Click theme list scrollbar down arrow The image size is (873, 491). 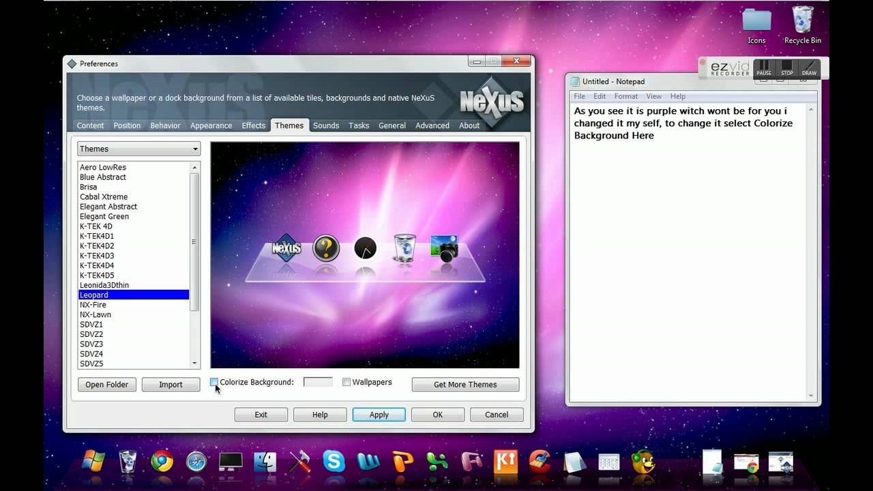click(x=195, y=363)
